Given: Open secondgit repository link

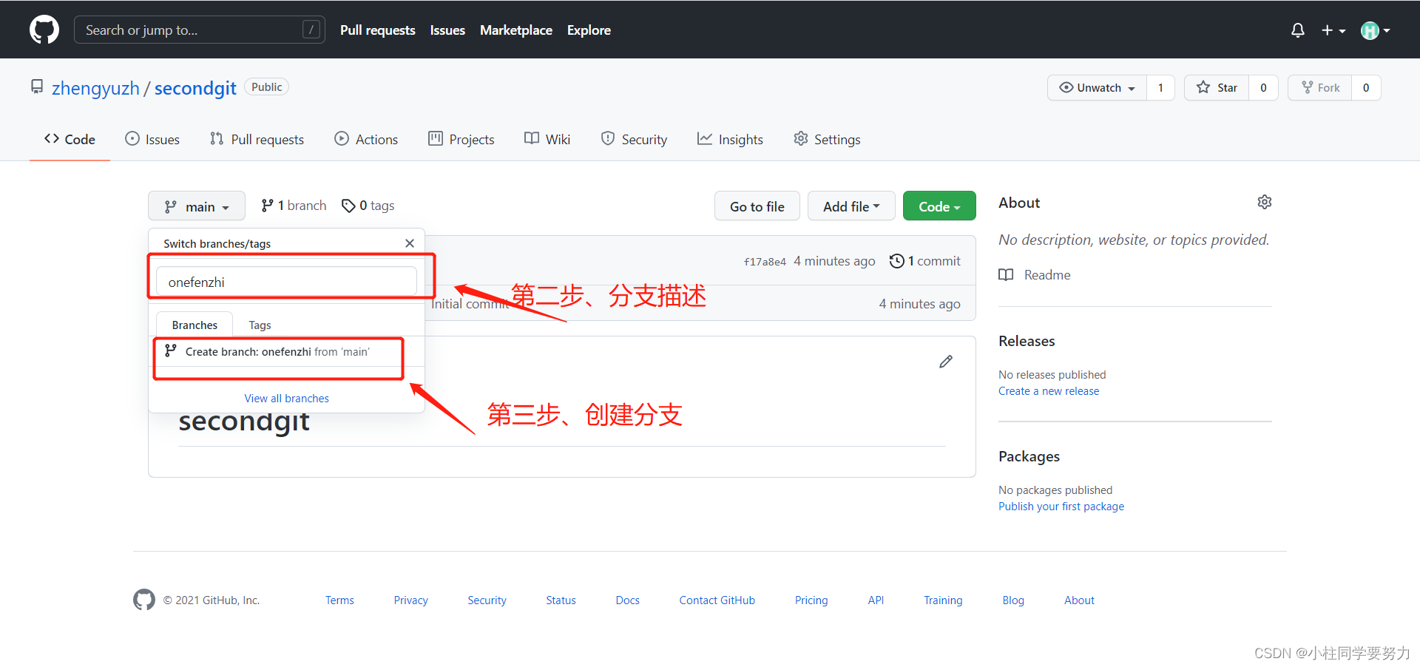Looking at the screenshot, I should click(195, 88).
